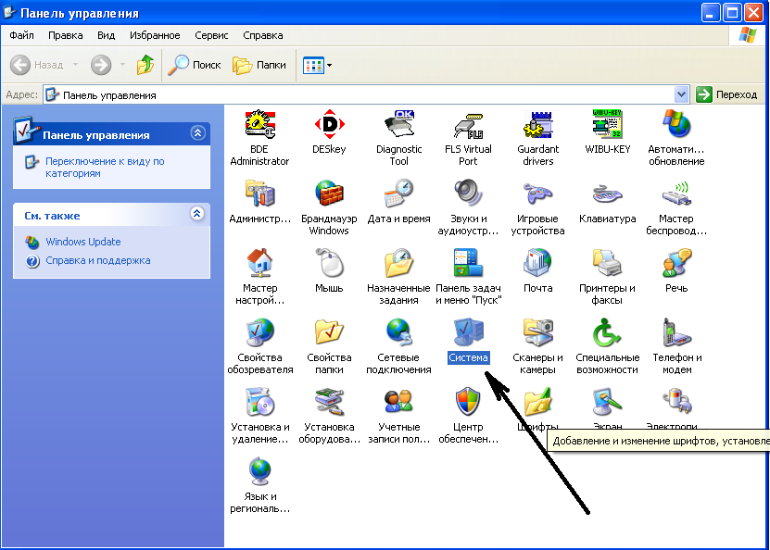This screenshot has height=550, width=770.
Task: Open Телефон и модем icon
Action: coord(676,332)
